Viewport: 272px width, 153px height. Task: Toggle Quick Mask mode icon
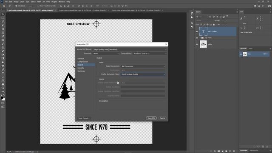3,103
